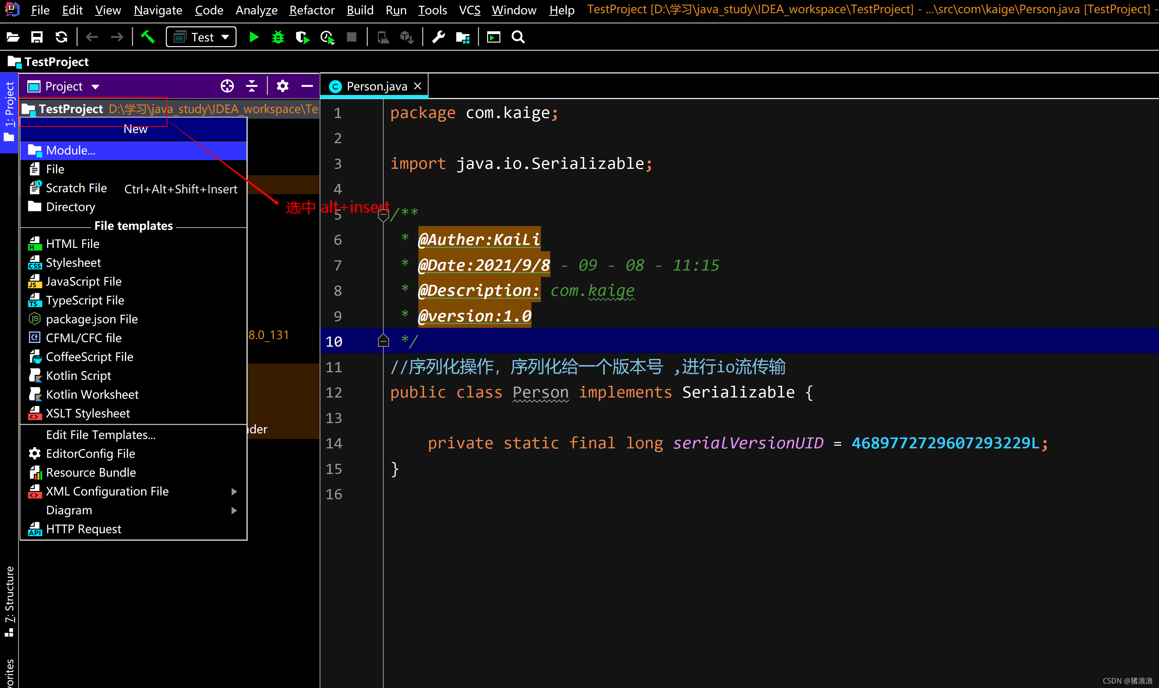The height and width of the screenshot is (688, 1159).
Task: Click the locate target crosshair icon in Project panel
Action: (227, 86)
